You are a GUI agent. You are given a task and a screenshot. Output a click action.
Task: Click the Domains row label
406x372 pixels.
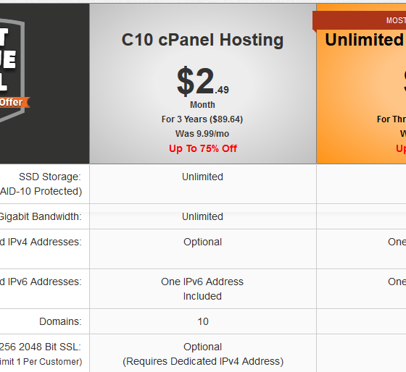(60, 321)
